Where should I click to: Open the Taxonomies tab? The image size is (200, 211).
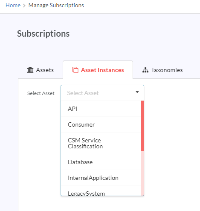pos(162,70)
